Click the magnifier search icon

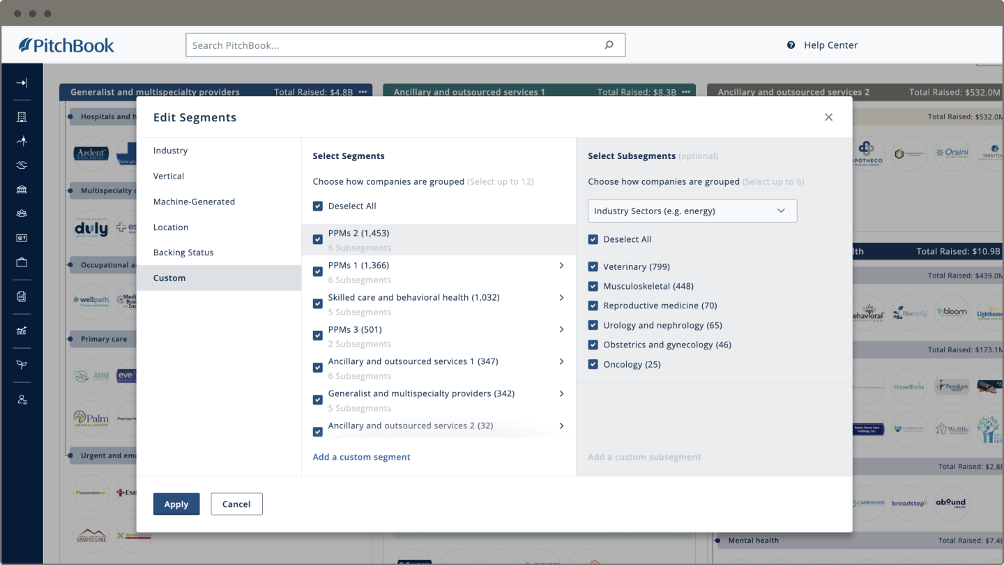pyautogui.click(x=609, y=45)
